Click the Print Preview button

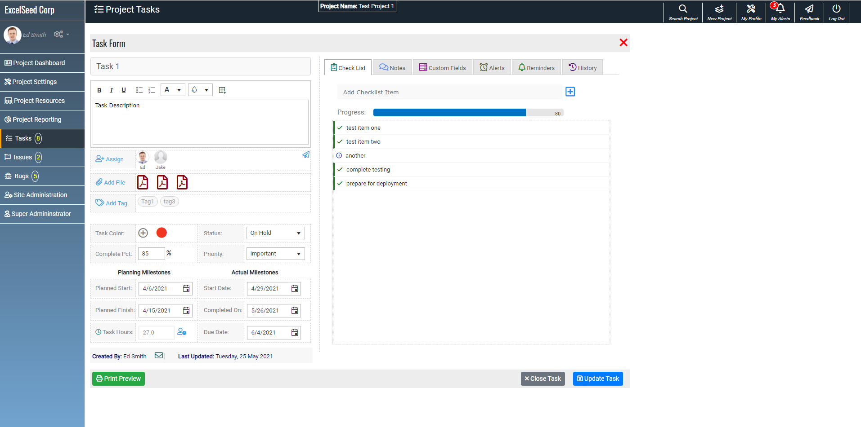118,379
